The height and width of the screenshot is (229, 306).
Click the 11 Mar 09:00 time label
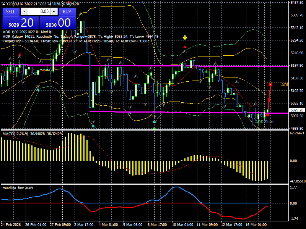(x=207, y=225)
